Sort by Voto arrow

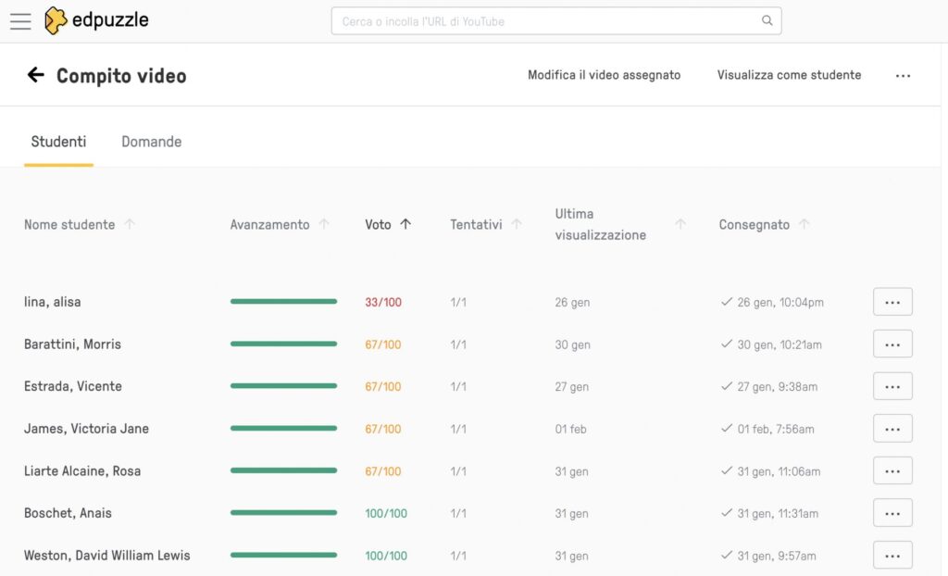tap(405, 224)
